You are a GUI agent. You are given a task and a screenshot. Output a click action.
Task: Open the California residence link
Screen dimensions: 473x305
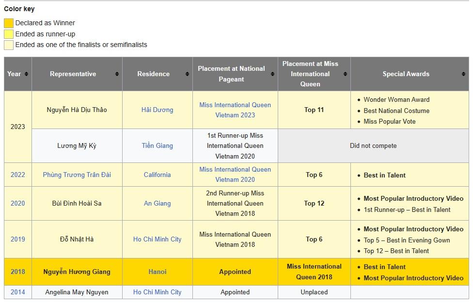157,175
